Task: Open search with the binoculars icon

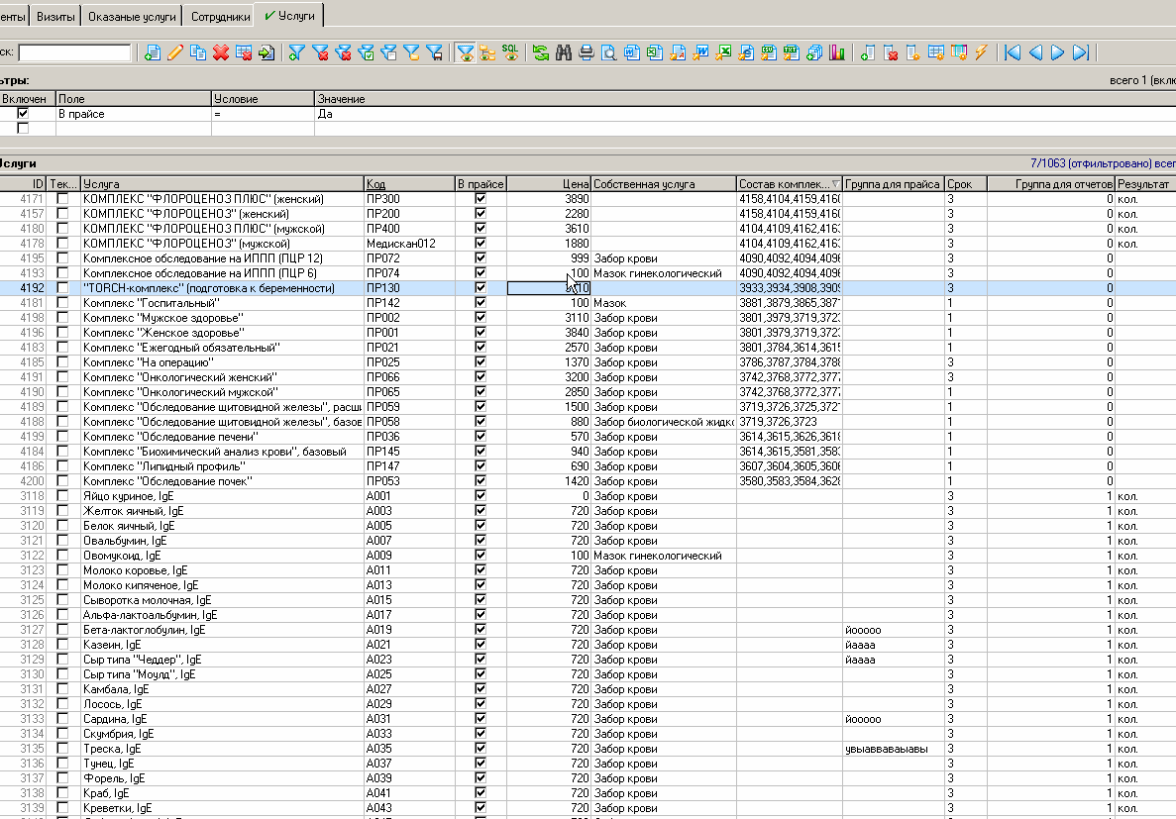Action: coord(564,53)
